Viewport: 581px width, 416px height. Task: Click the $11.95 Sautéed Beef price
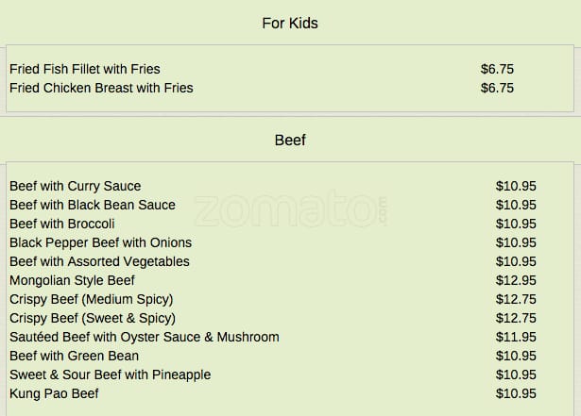pos(516,337)
